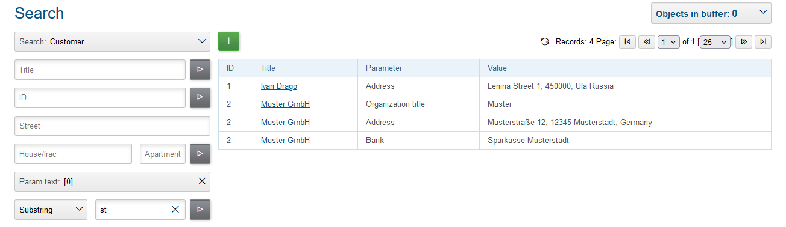Run search by Title arrow button
The height and width of the screenshot is (227, 786).
[200, 70]
